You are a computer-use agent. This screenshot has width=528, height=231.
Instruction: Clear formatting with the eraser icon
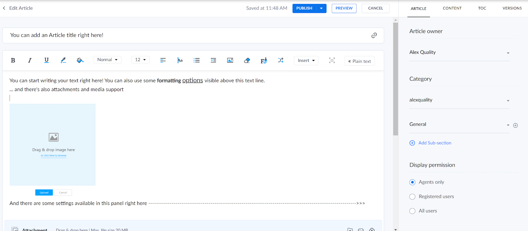tap(247, 60)
